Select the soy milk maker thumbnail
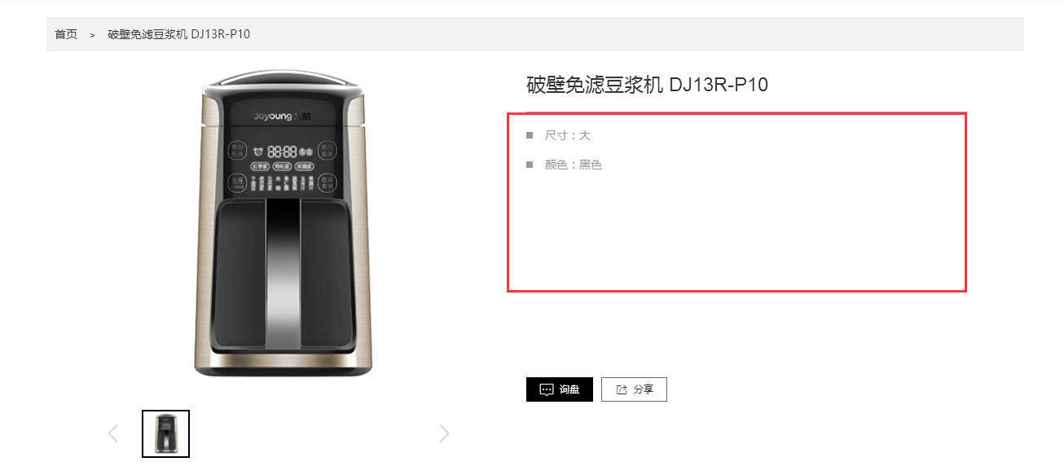 click(x=165, y=433)
